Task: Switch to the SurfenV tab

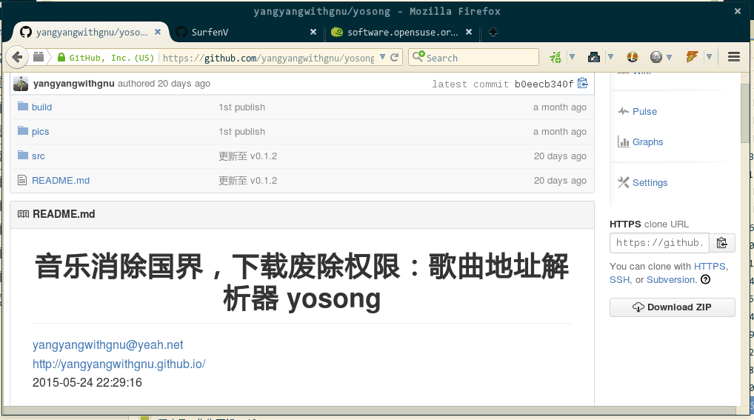Action: 245,32
